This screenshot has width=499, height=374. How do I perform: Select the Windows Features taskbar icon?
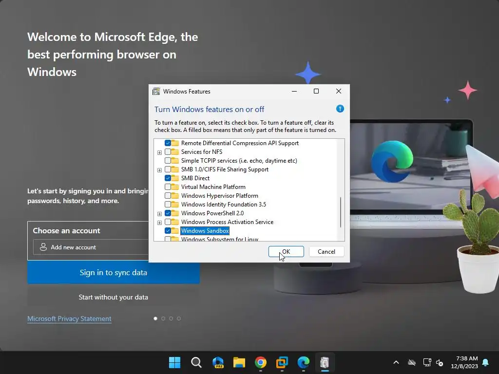point(325,362)
